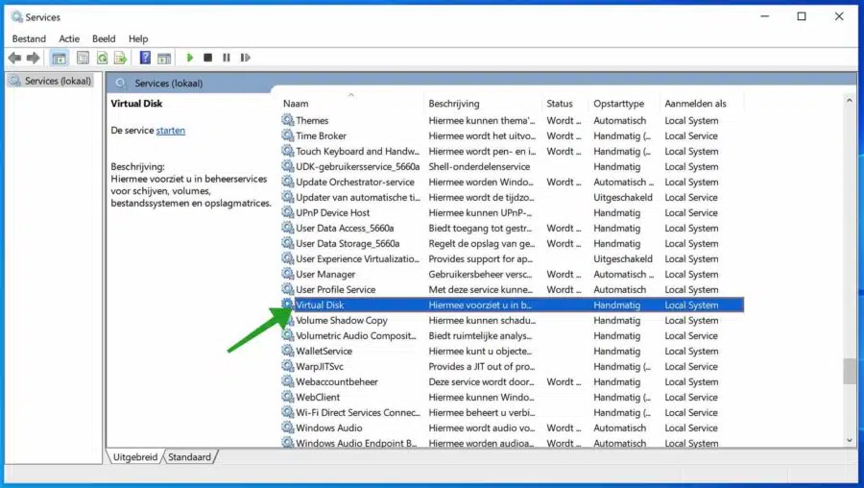Click the gear icon of UPnP Device Host
Screen dimensions: 864x488
click(x=288, y=212)
